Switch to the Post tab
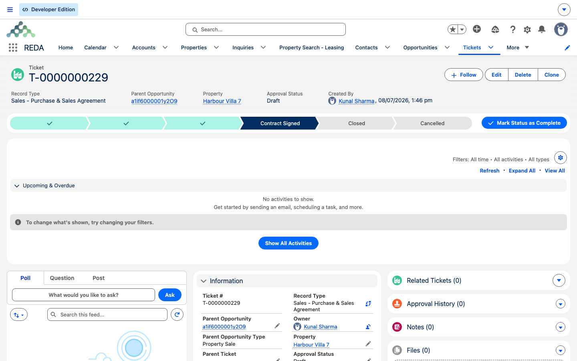This screenshot has height=361, width=577. pyautogui.click(x=99, y=278)
